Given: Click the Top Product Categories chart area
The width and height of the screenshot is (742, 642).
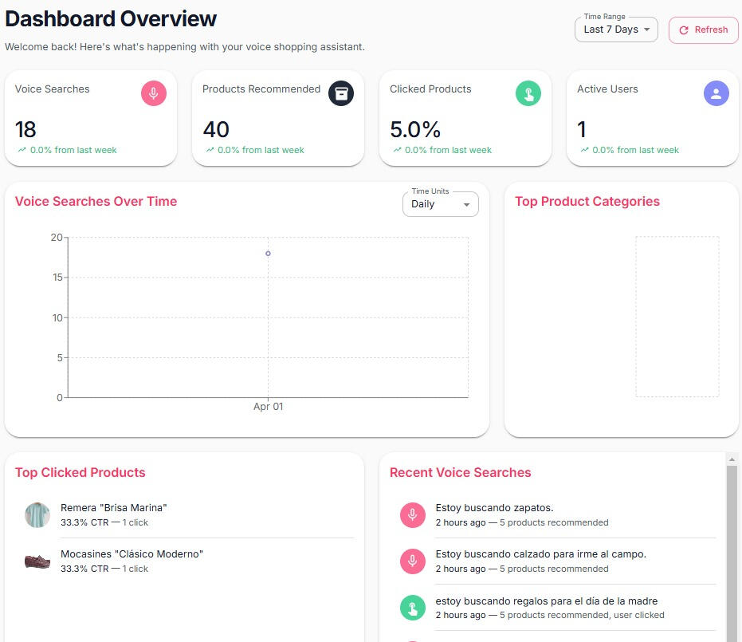Looking at the screenshot, I should click(677, 317).
